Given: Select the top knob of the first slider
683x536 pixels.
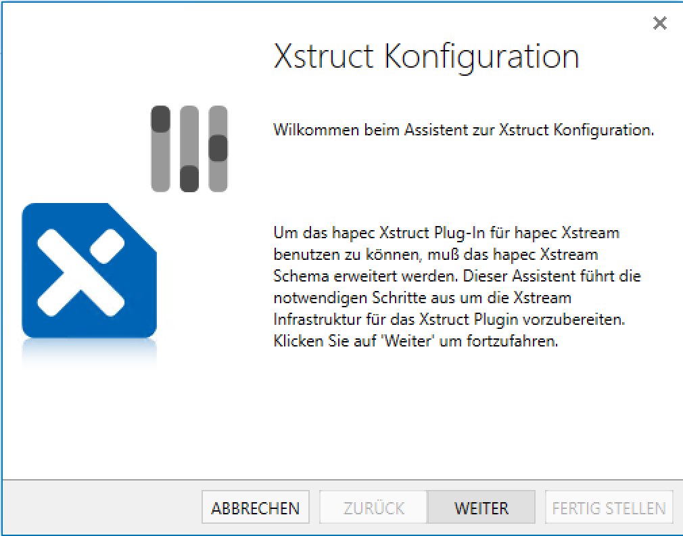Looking at the screenshot, I should pos(160,119).
